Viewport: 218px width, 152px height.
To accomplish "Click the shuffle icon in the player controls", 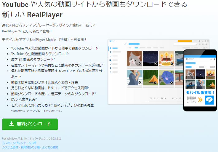I will coord(177,98).
